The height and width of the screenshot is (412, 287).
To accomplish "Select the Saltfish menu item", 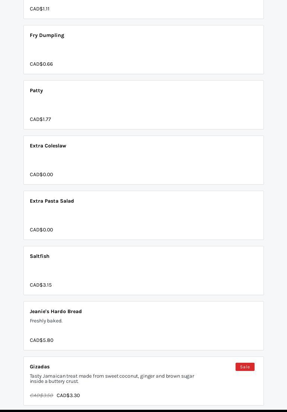I will coord(40,256).
